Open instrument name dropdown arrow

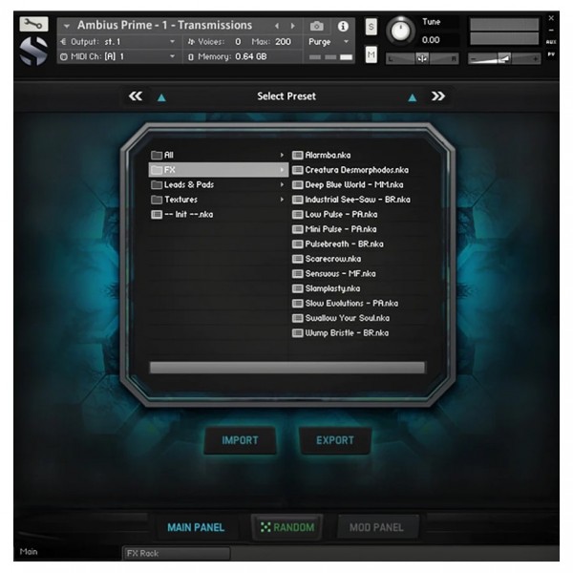click(67, 26)
